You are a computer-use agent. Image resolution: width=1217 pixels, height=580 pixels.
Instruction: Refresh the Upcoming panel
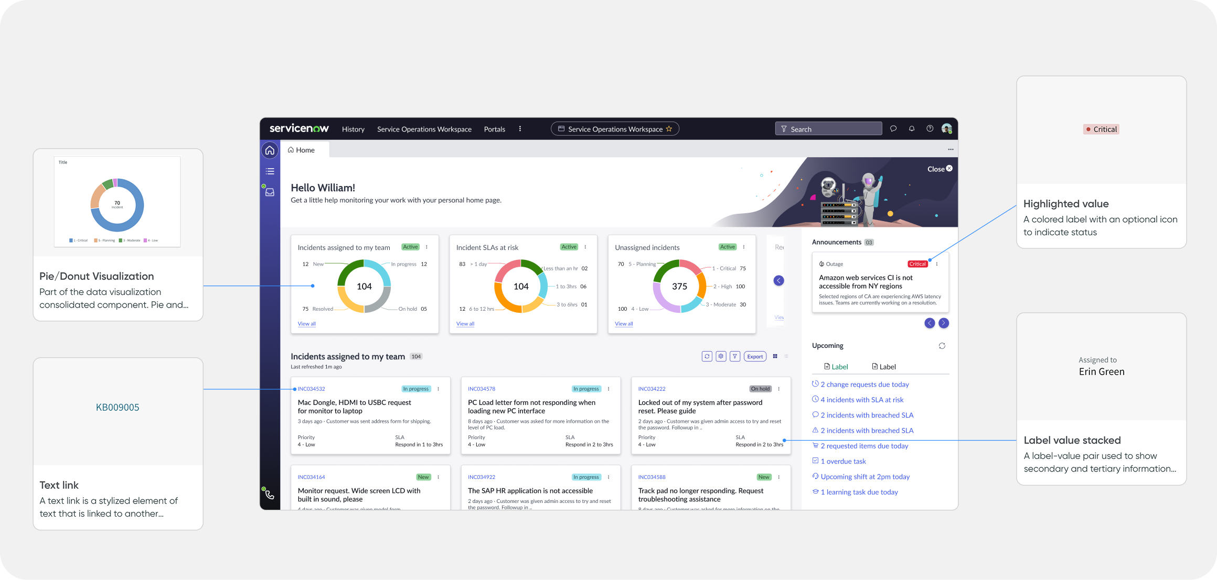click(942, 346)
